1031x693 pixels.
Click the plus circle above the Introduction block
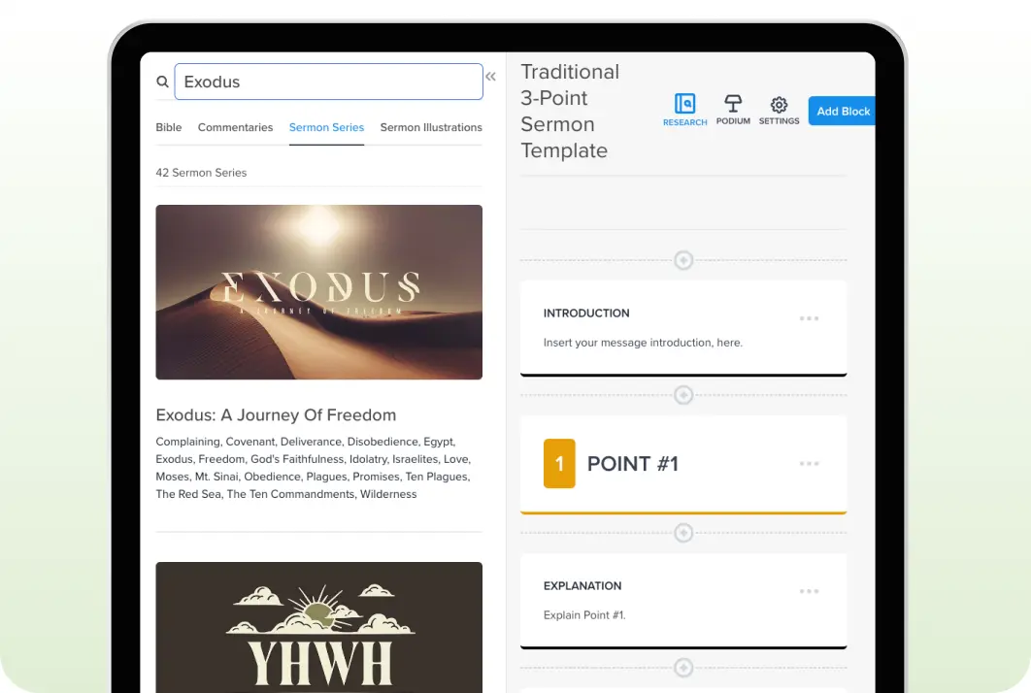tap(683, 260)
